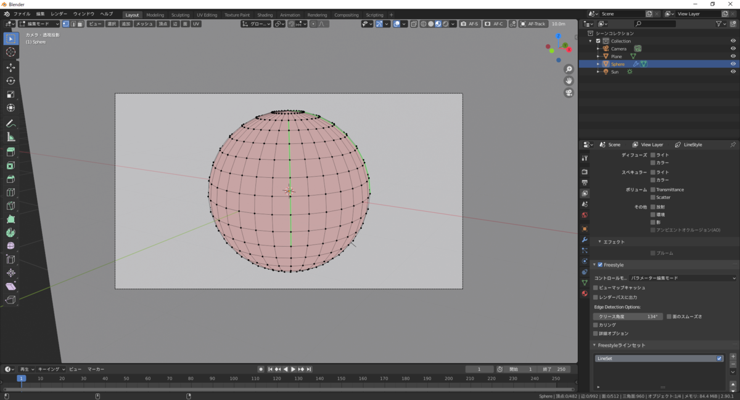
Task: Select the Bevel tool
Action: tap(10, 179)
